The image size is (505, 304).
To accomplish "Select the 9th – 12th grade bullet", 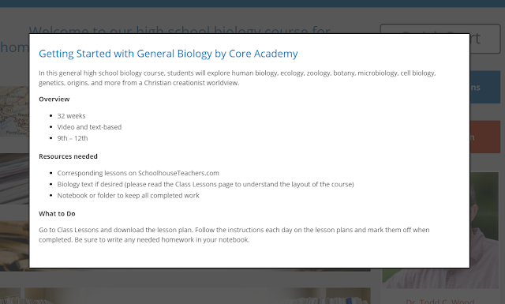I will [x=73, y=138].
